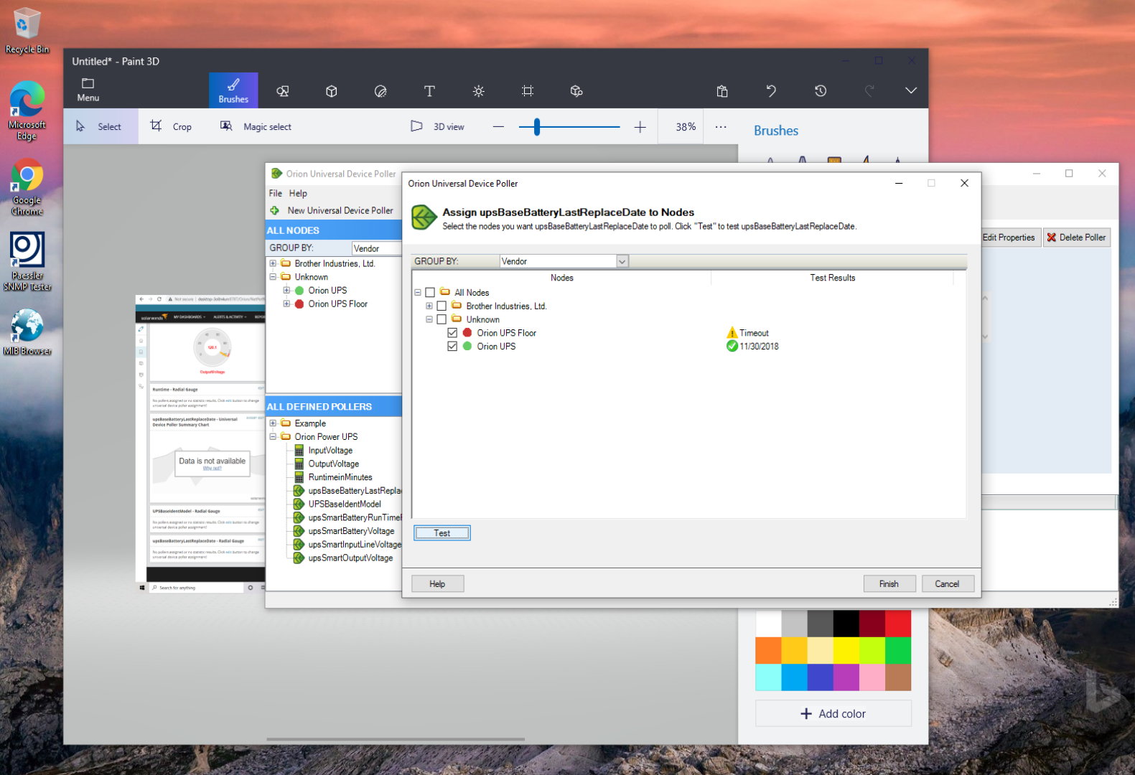Select the InputVoltage poller
This screenshot has width=1135, height=775.
point(330,451)
